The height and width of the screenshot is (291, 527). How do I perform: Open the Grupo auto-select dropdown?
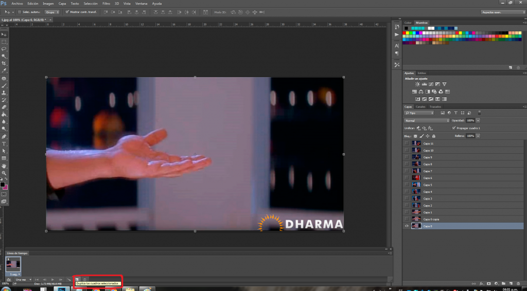[52, 12]
